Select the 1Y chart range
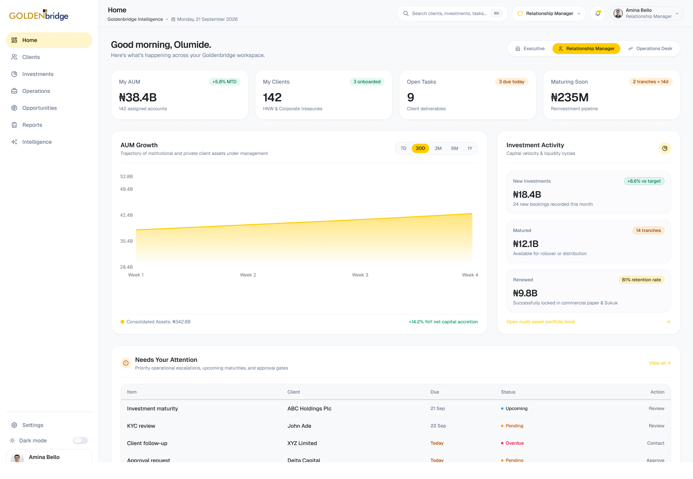This screenshot has width=693, height=479. click(x=470, y=148)
